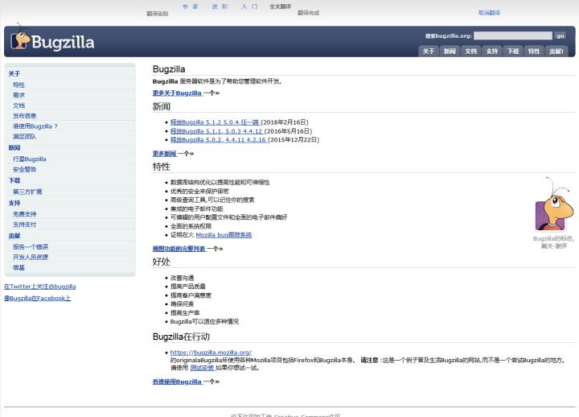Click 更多关于Bugzilla link
The image size is (579, 417).
[177, 93]
